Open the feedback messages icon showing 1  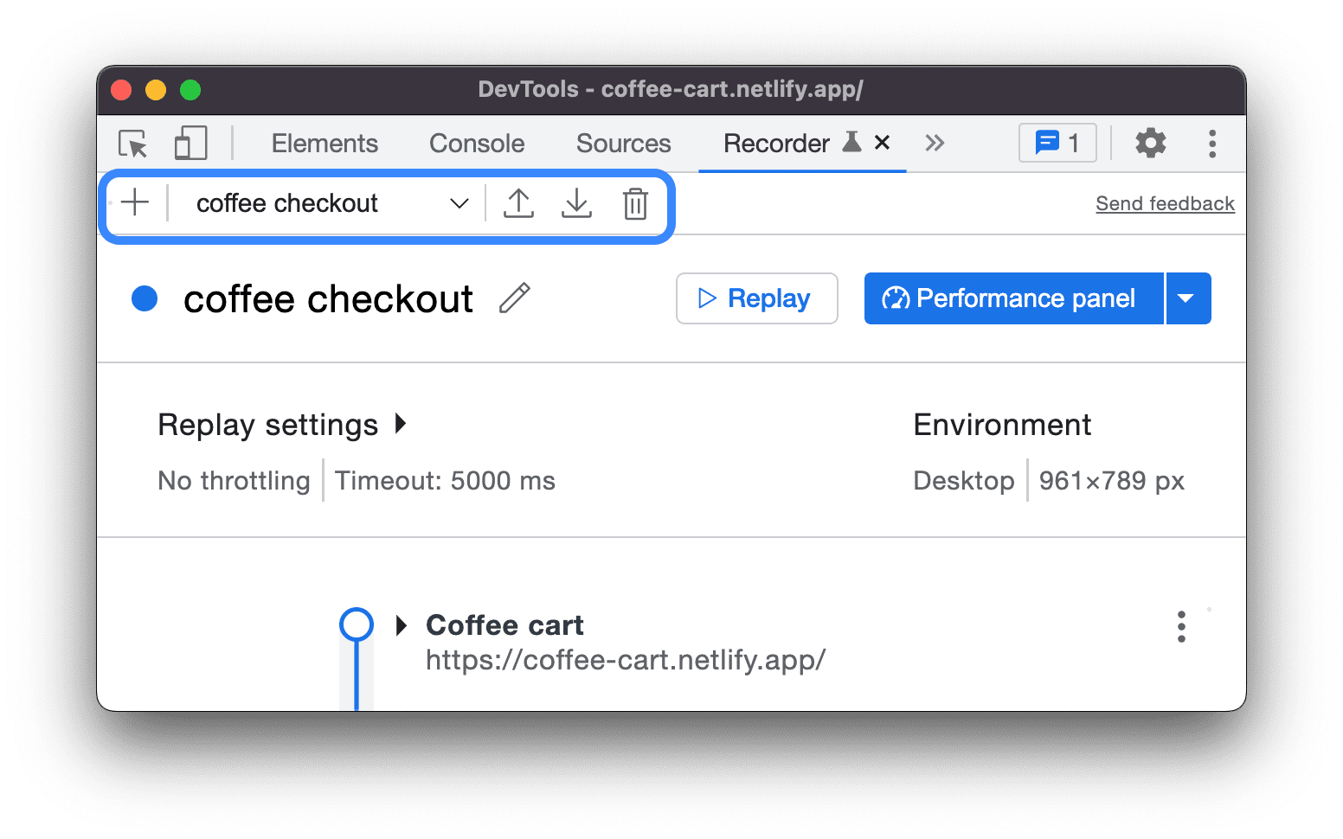(x=1057, y=143)
